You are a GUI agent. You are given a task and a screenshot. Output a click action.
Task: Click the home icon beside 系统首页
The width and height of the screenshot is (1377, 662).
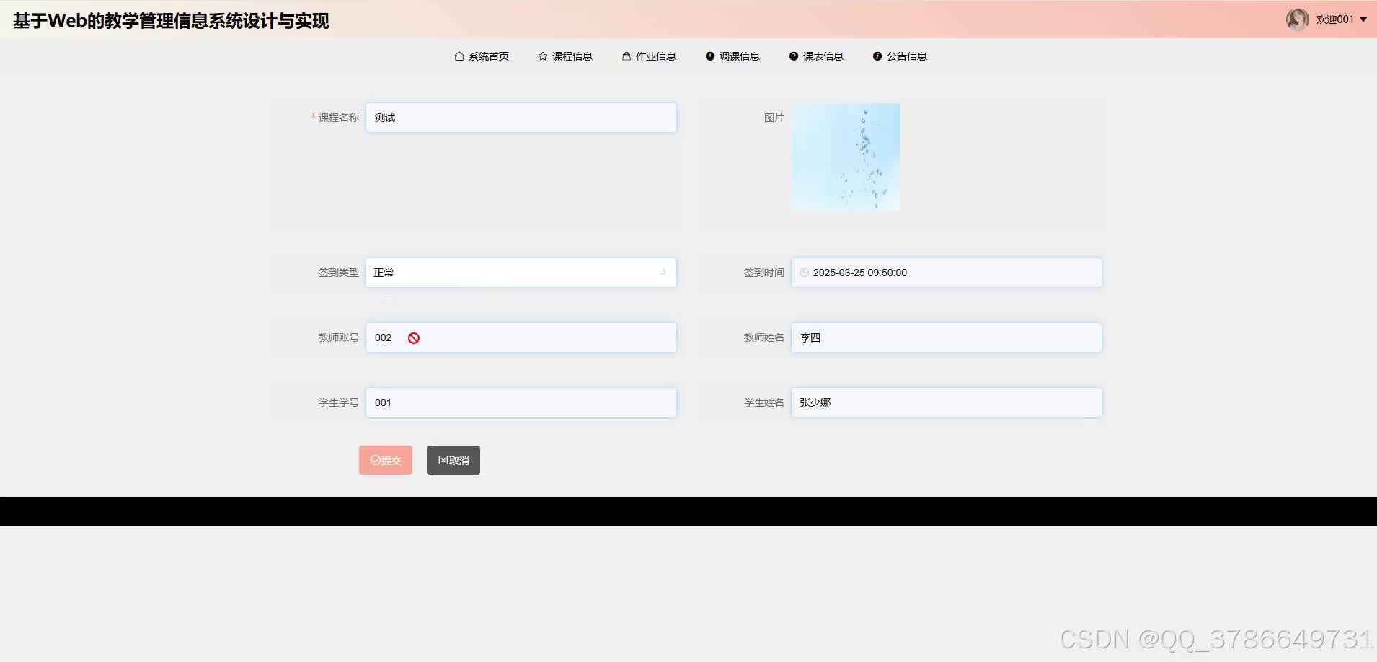[459, 56]
